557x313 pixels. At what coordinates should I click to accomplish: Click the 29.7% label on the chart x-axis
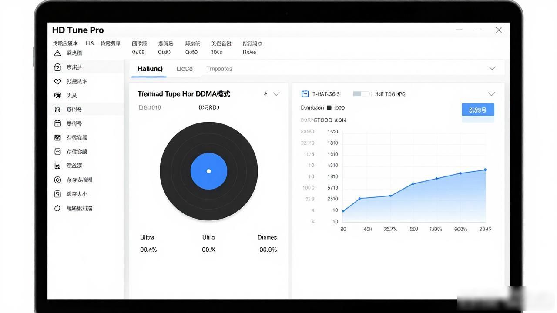pyautogui.click(x=390, y=229)
